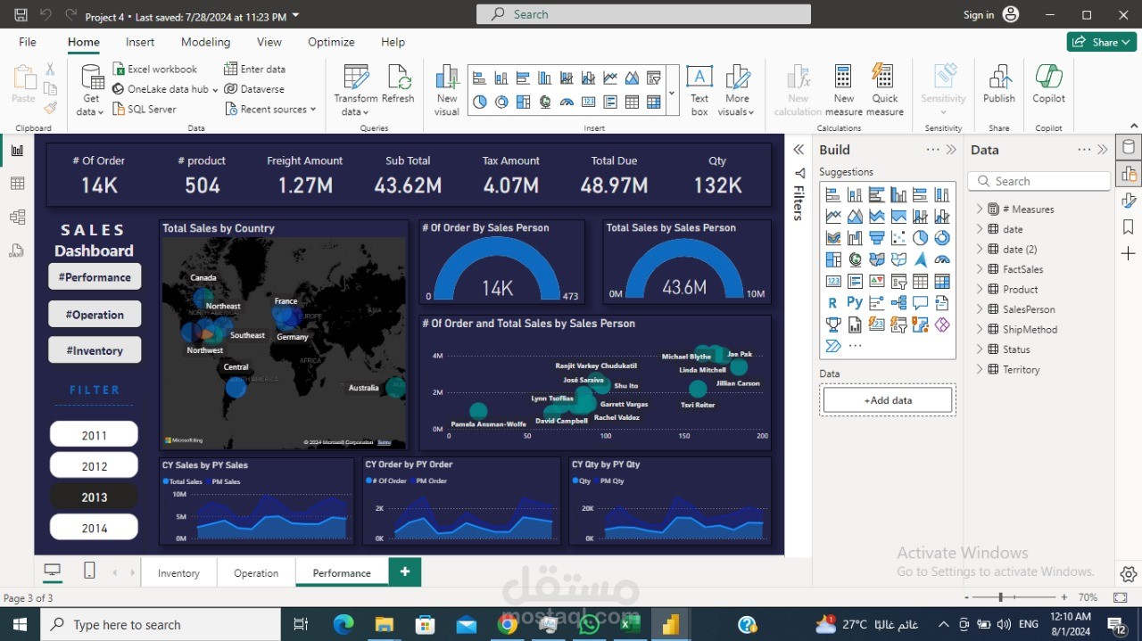Click New measure in ribbon

tap(843, 90)
